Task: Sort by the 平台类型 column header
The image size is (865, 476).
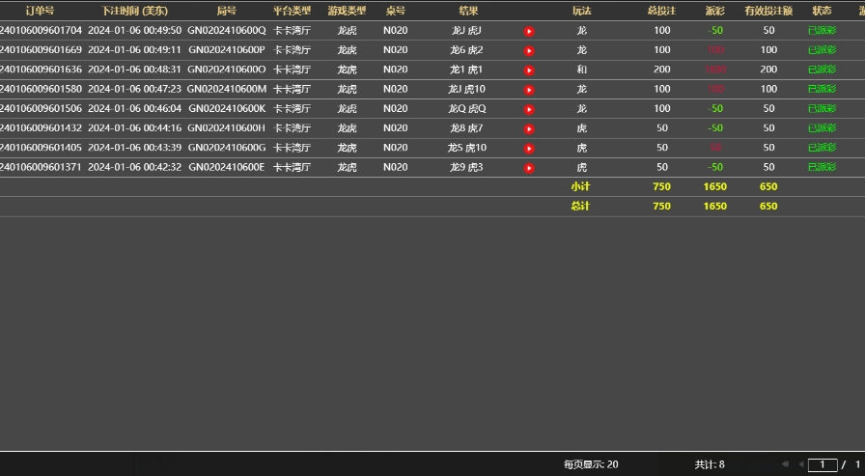Action: 292,11
